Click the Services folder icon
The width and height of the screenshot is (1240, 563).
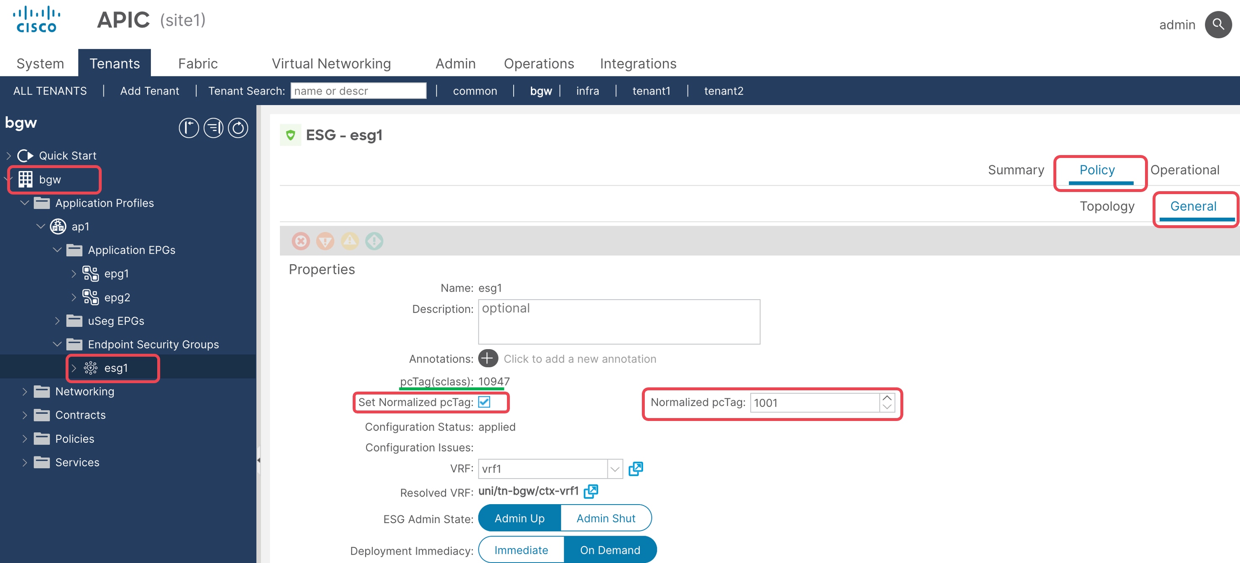click(42, 463)
